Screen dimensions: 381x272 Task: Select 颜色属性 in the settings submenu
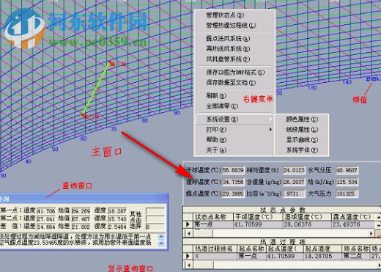pyautogui.click(x=302, y=120)
